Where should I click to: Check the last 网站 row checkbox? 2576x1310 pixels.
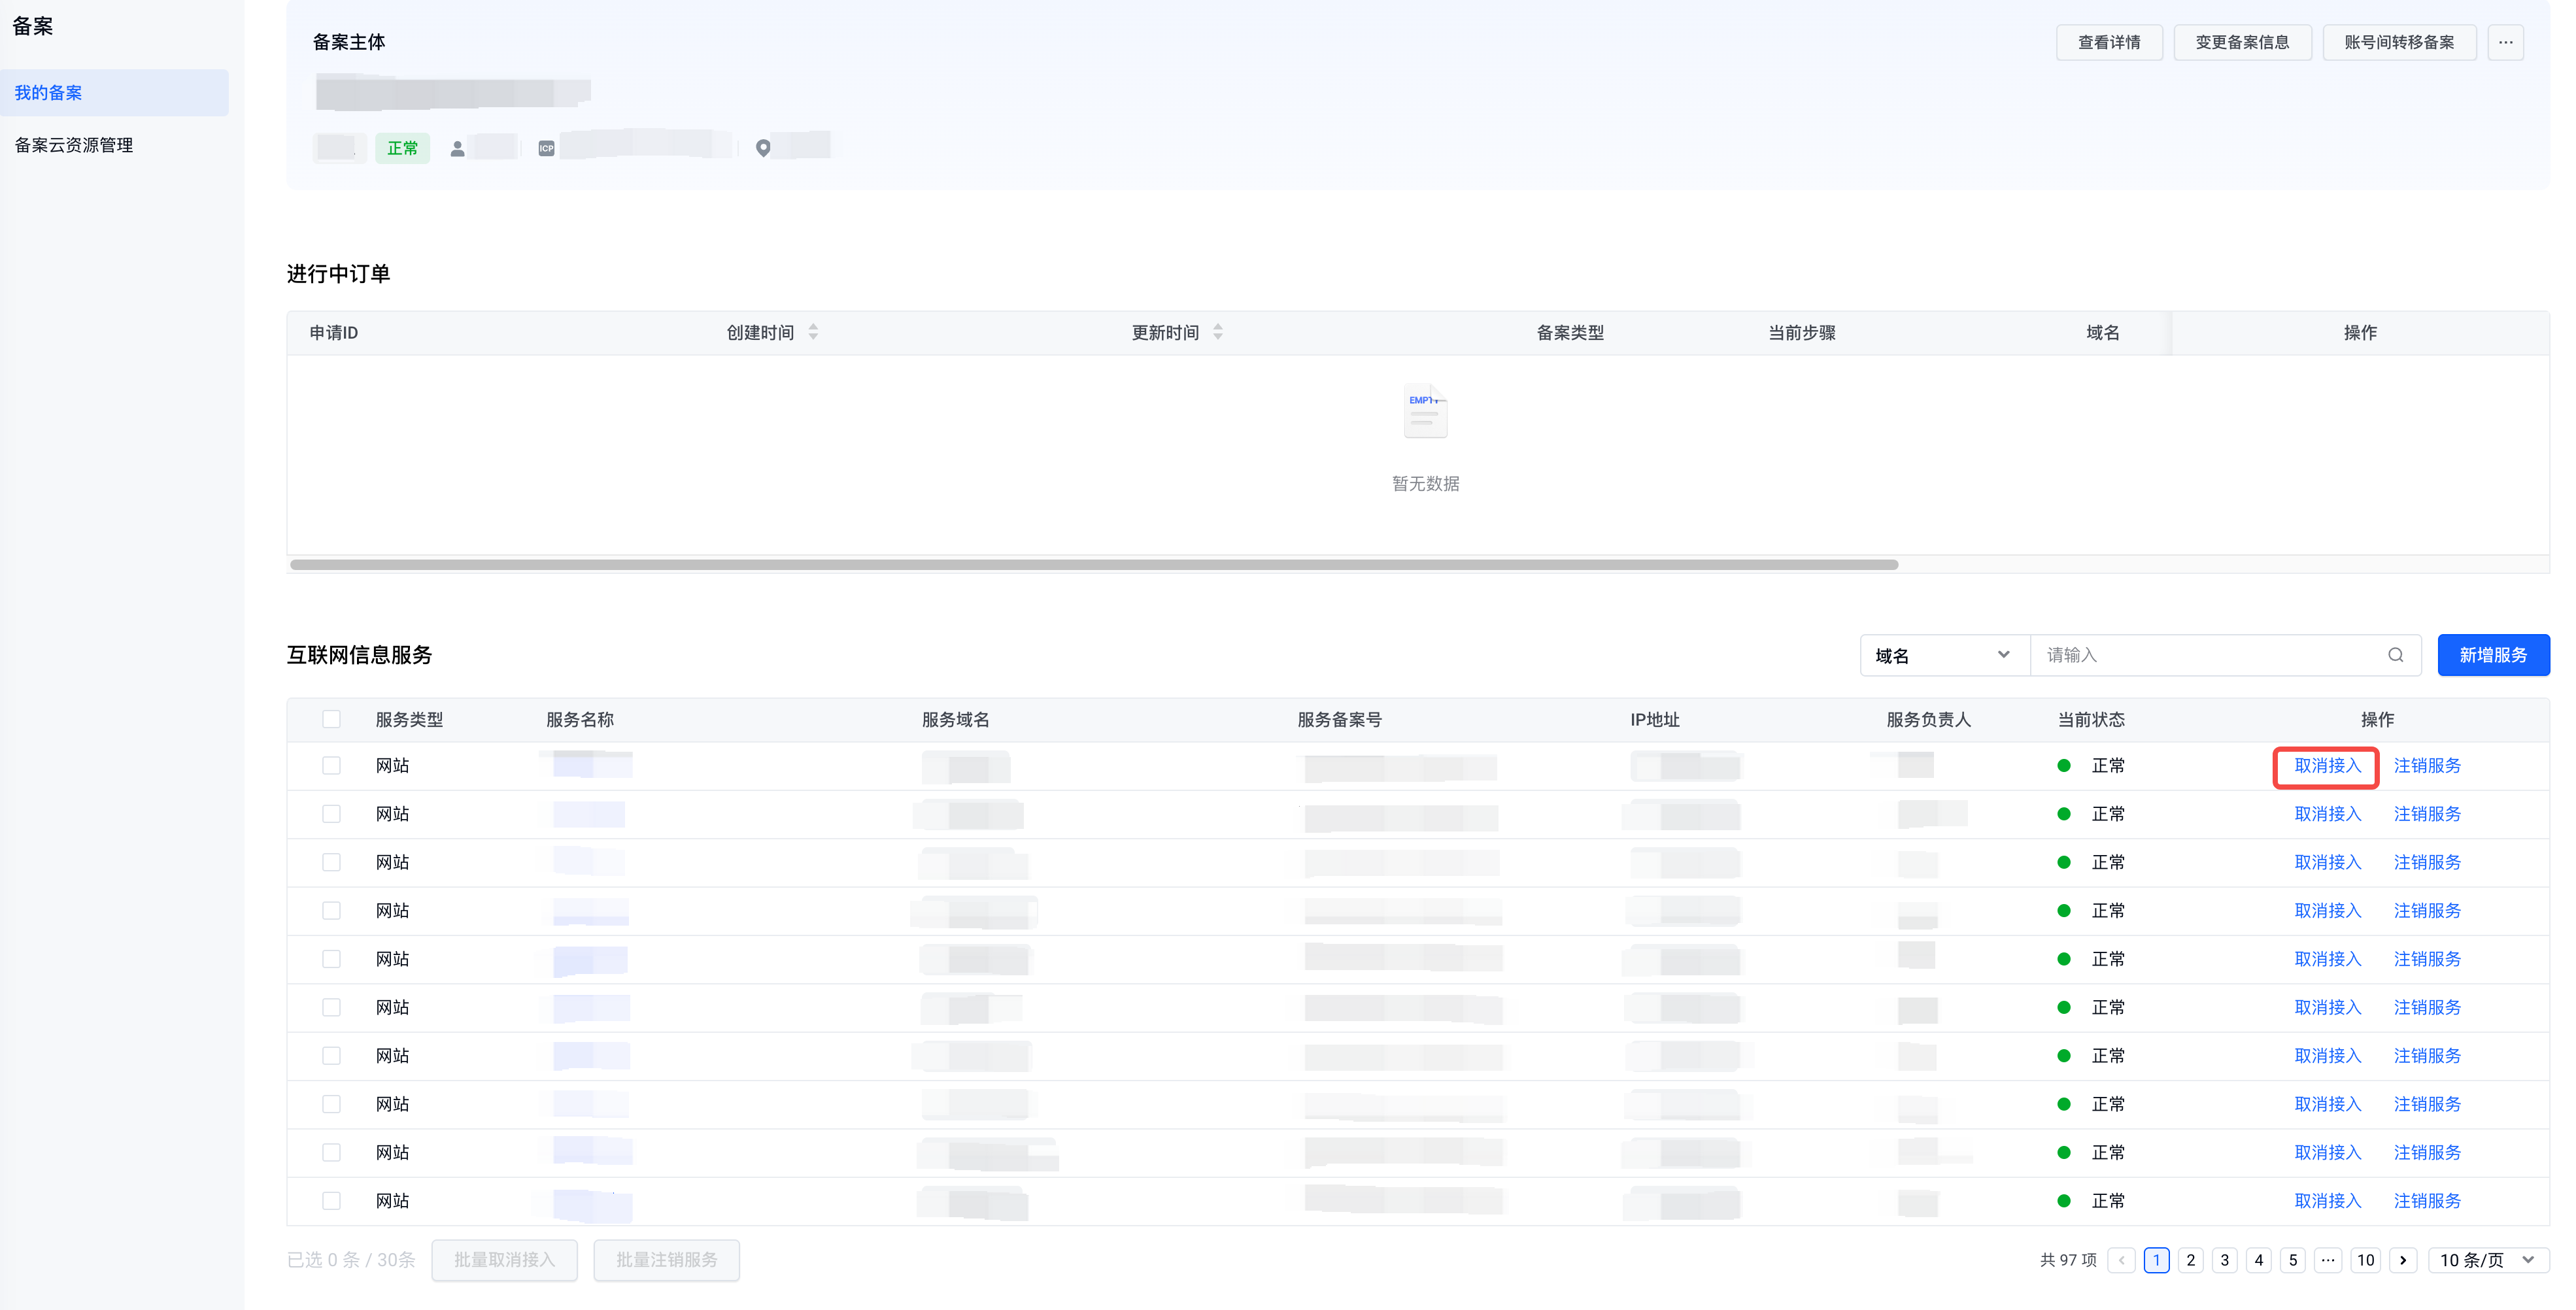point(331,1201)
